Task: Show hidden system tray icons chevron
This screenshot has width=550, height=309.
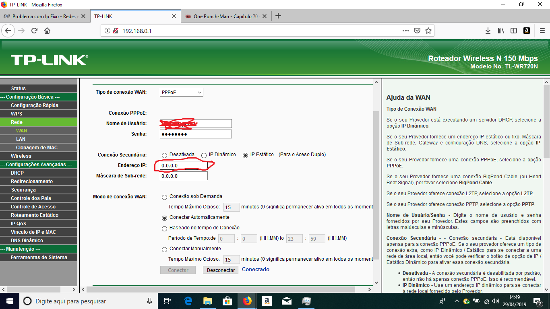Action: [x=457, y=301]
